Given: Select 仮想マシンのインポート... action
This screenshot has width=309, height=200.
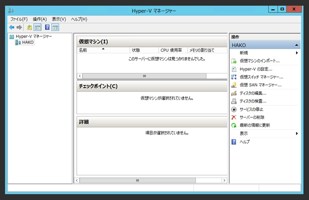Looking at the screenshot, I should 260,61.
